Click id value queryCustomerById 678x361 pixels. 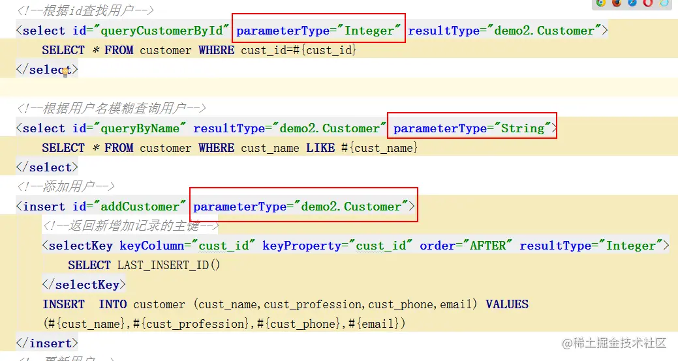(161, 31)
